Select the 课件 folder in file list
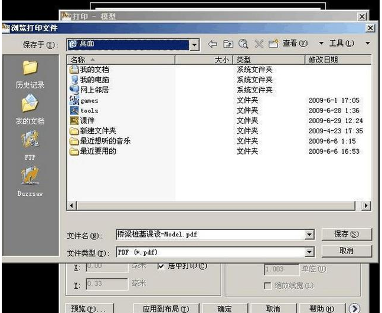 87,120
